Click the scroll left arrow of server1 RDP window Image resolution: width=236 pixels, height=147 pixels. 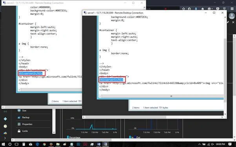point(84,117)
